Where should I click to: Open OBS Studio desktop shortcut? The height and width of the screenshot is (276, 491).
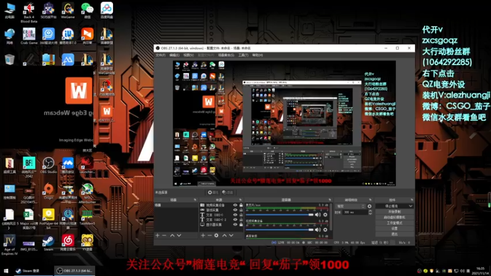tap(48, 166)
